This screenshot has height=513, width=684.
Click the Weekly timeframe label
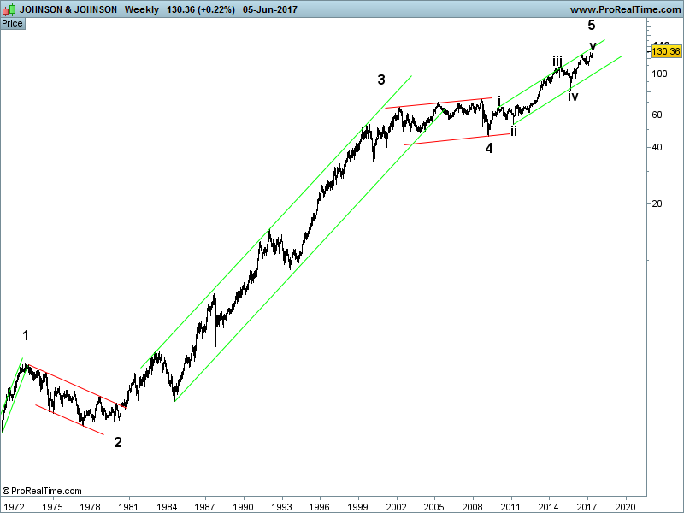click(x=142, y=9)
